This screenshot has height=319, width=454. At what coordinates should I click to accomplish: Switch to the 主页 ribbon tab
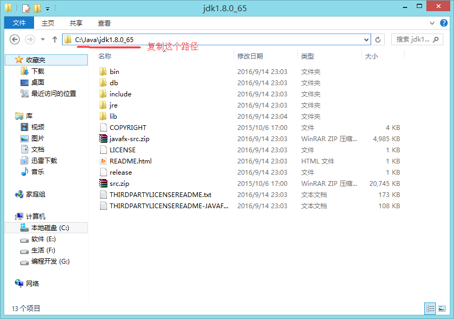tap(48, 23)
